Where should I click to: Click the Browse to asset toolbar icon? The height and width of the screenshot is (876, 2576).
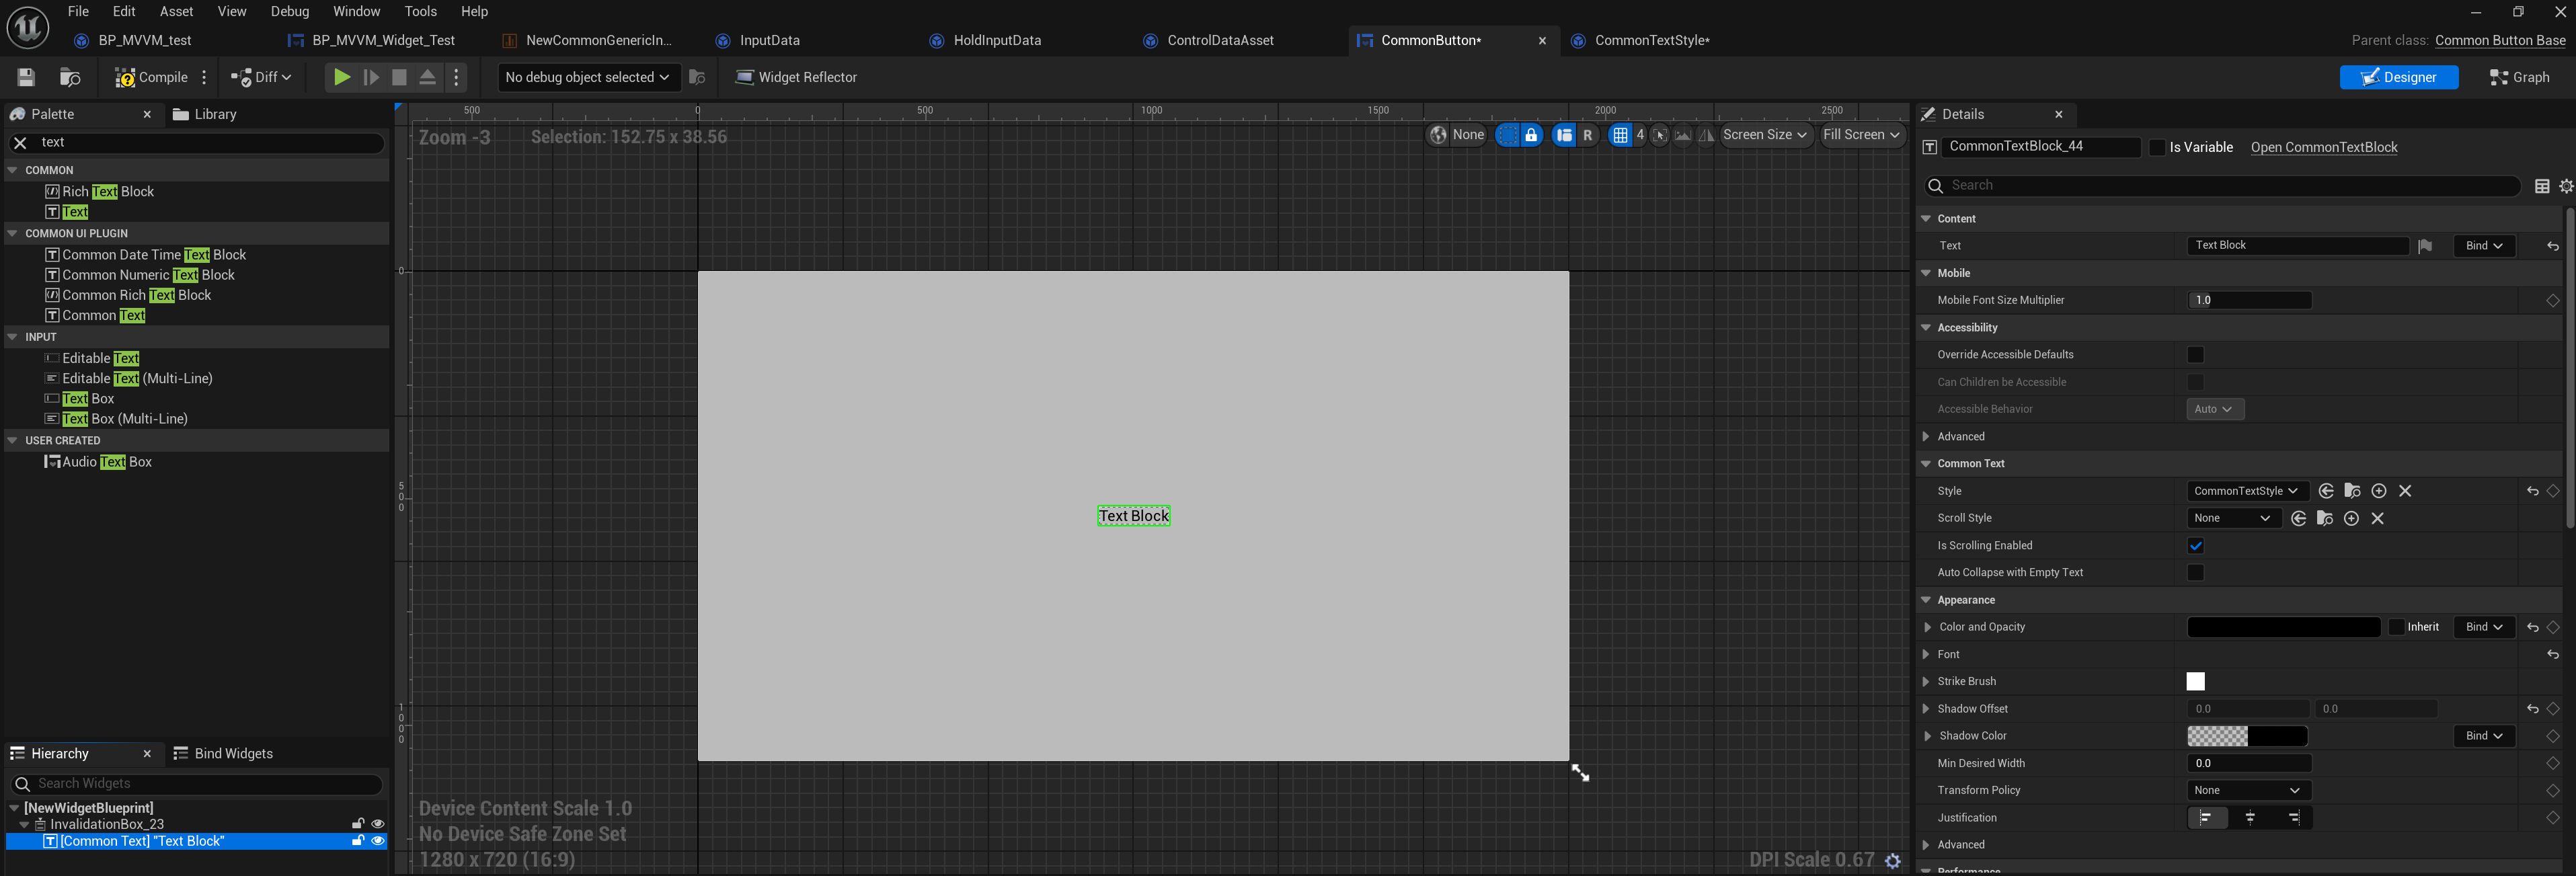point(70,77)
